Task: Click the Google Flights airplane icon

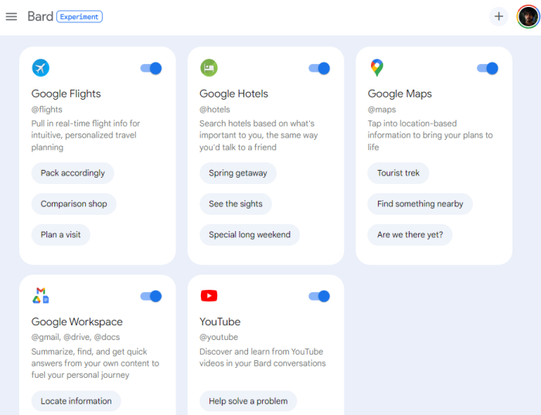Action: click(40, 68)
